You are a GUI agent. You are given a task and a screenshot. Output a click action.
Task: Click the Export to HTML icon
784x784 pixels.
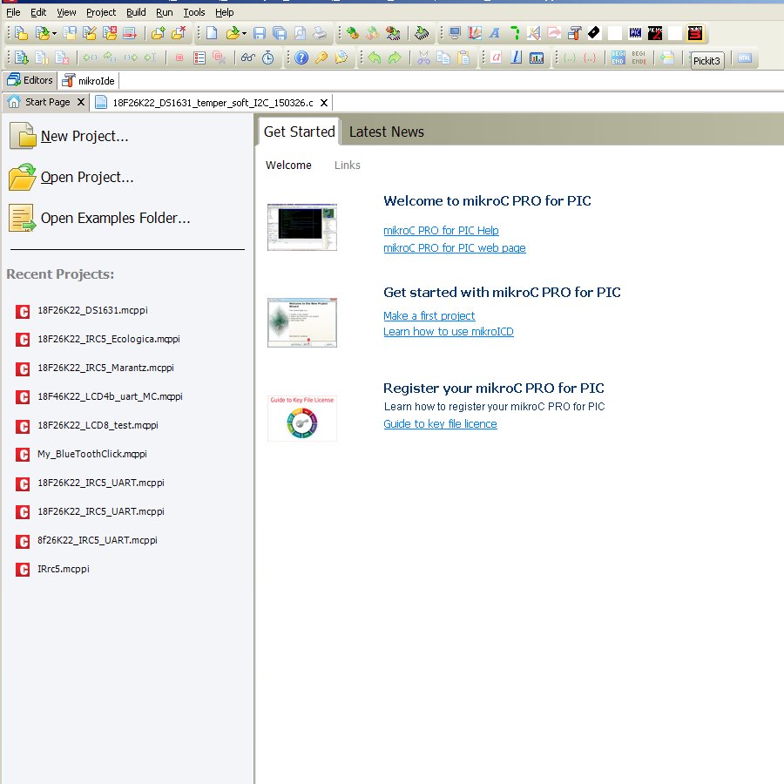(745, 58)
